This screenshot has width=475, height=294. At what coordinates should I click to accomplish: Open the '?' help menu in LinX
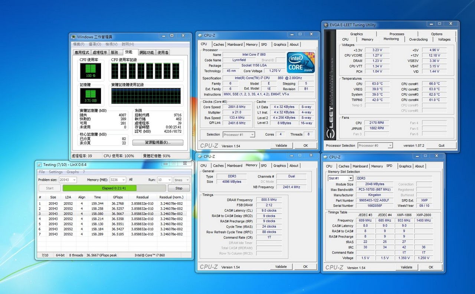pyautogui.click(x=84, y=172)
